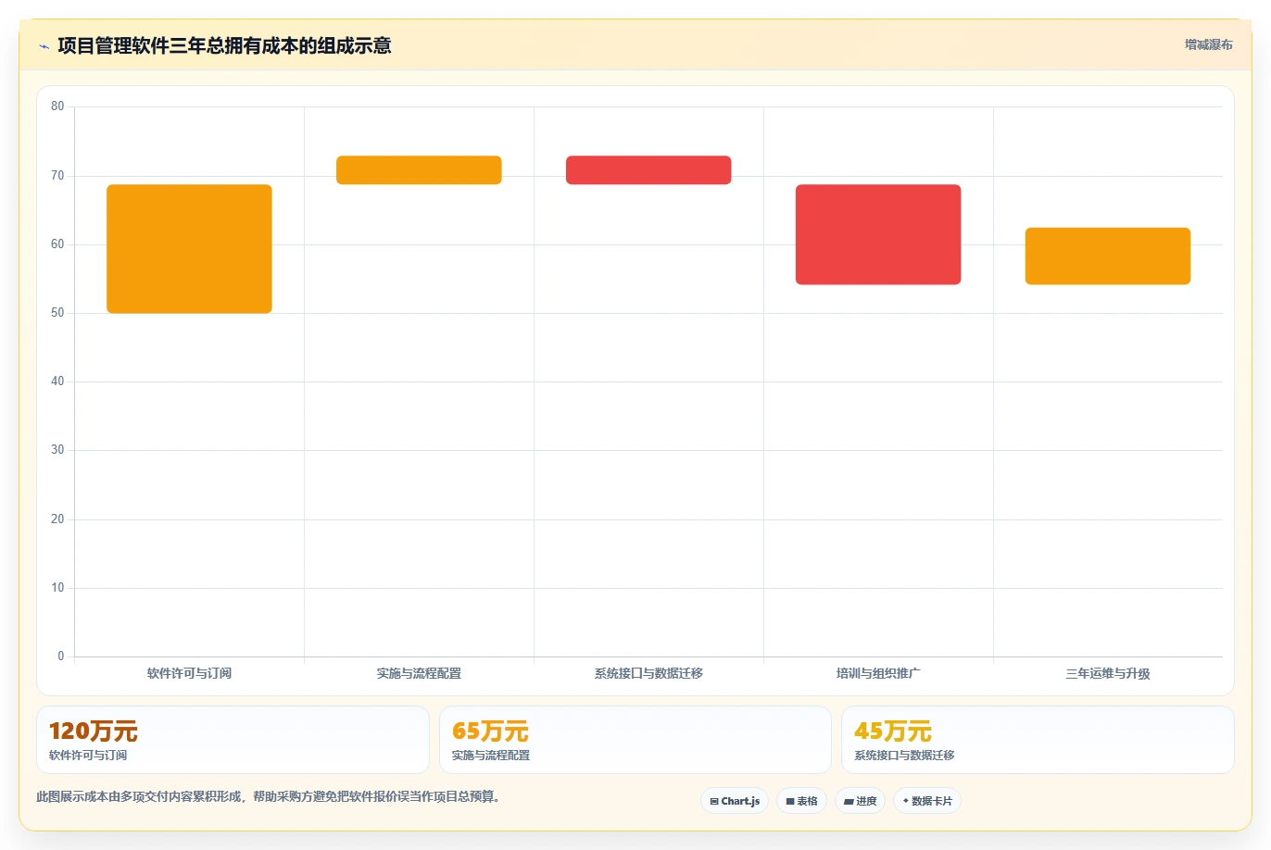The image size is (1271, 850).
Task: Click the Chart.js tag chip
Action: tap(735, 801)
